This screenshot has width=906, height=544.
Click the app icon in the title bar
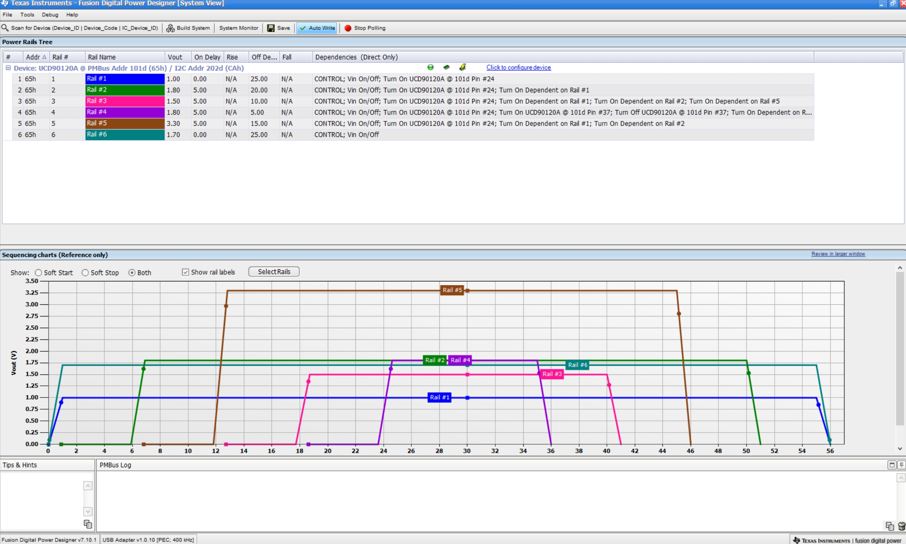pos(4,3)
